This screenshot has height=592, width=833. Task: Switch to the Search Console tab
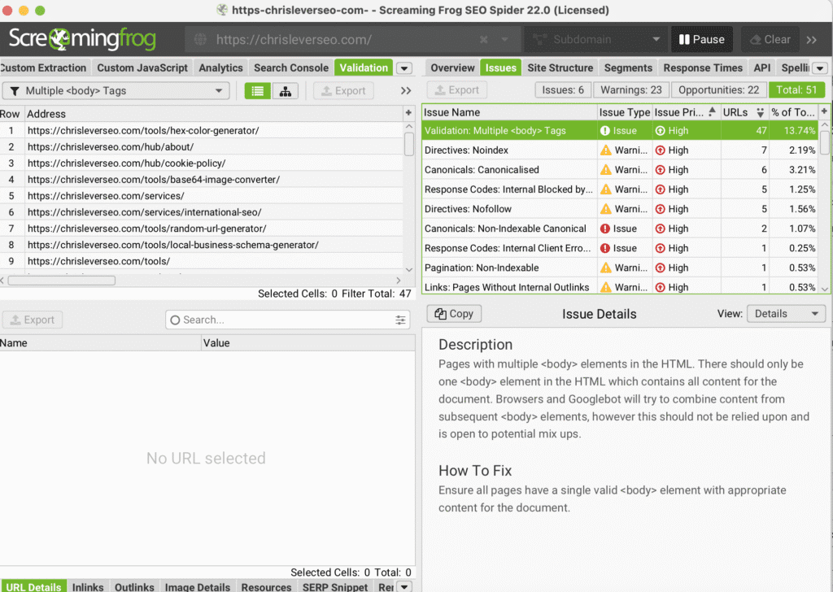[x=290, y=67]
